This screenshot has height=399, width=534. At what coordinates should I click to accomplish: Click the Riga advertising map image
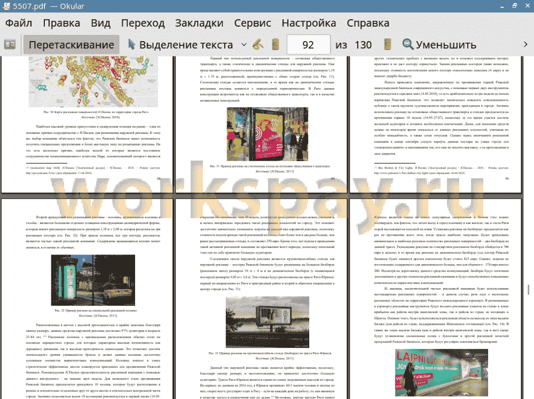(93, 82)
